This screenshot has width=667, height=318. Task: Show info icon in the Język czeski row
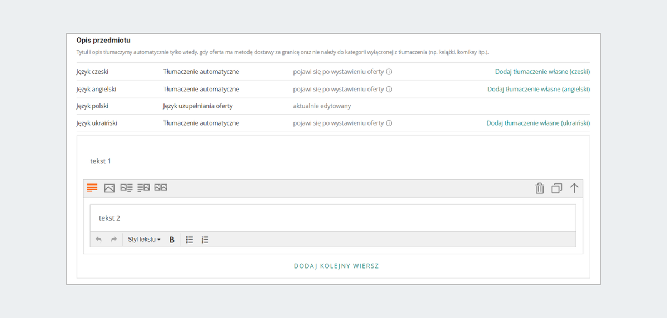point(389,72)
